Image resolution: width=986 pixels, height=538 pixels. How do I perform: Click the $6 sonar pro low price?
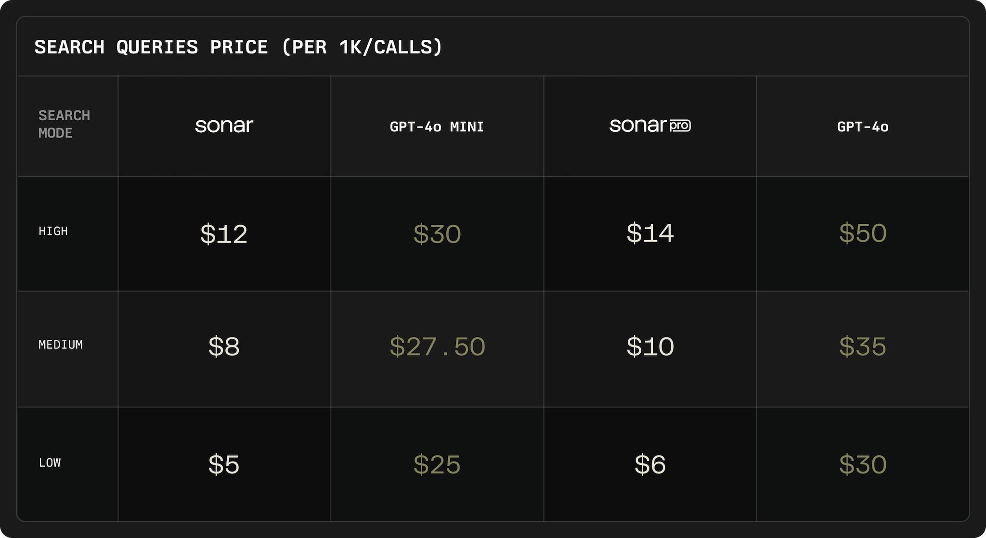(650, 464)
